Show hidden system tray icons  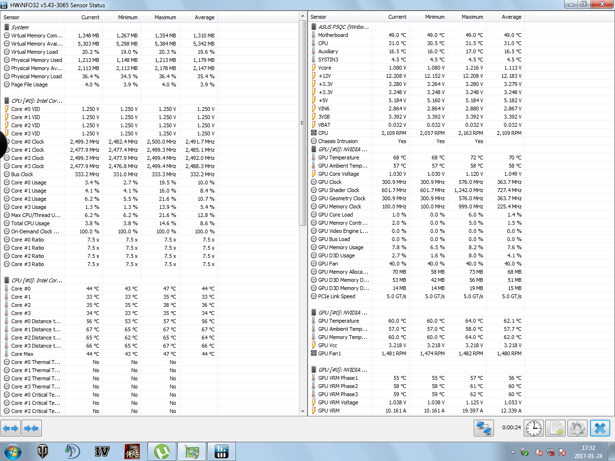pos(513,452)
